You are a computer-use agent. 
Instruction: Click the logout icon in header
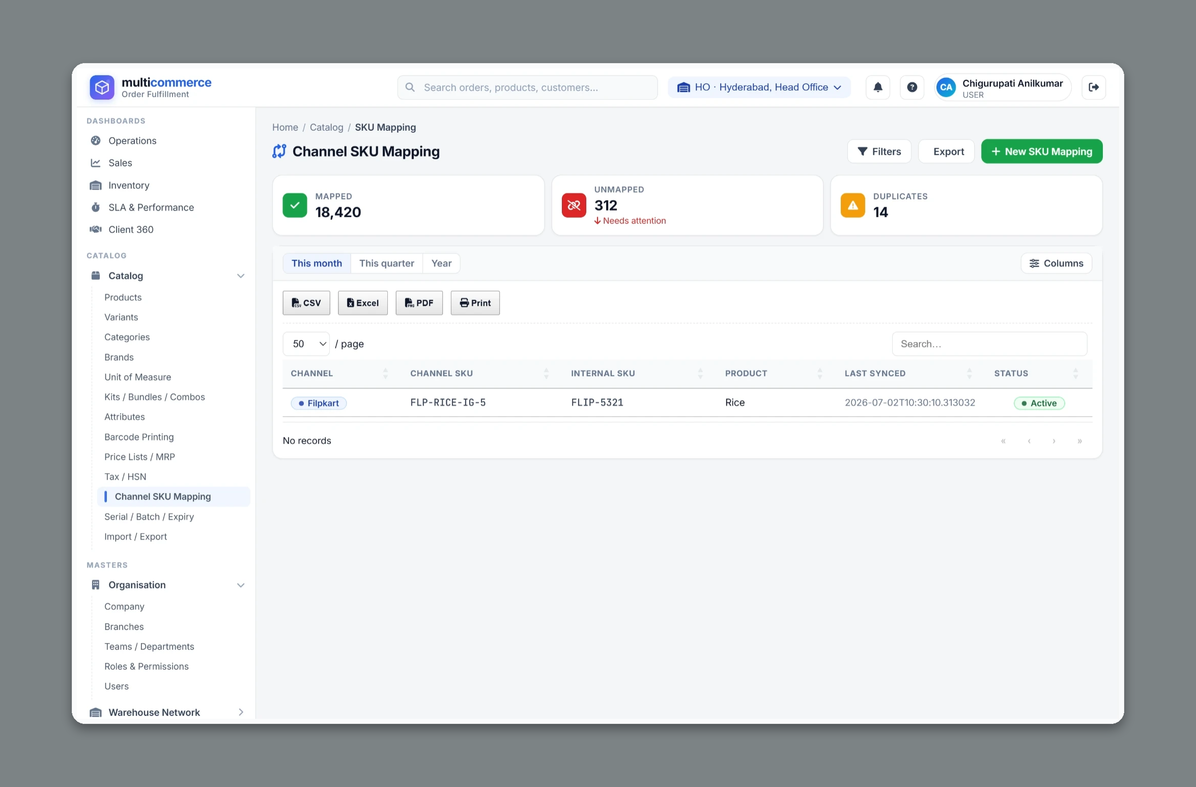coord(1093,87)
